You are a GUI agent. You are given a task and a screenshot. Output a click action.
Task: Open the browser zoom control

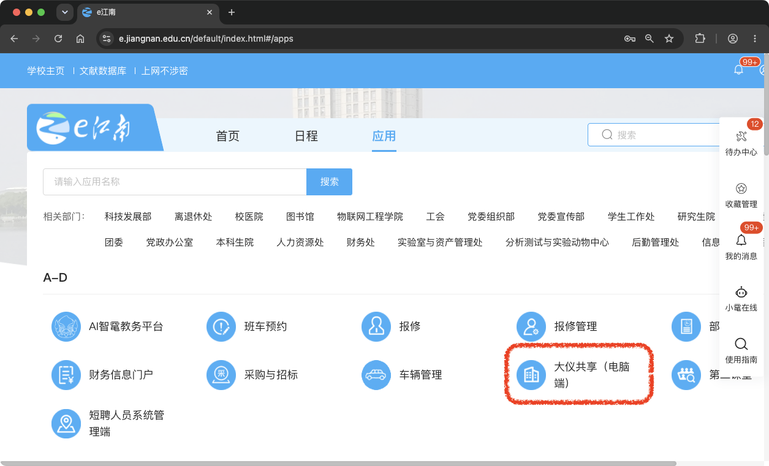pyautogui.click(x=650, y=39)
